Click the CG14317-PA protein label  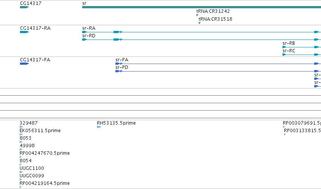(35, 59)
